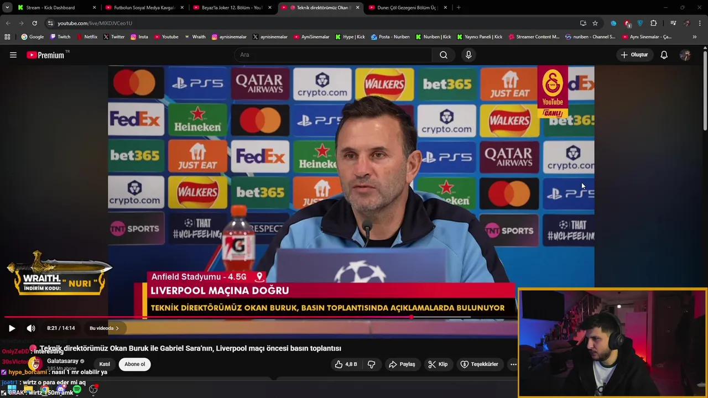This screenshot has height=398, width=708.
Task: Open the Nuriben | Kick bookmark
Action: pyautogui.click(x=433, y=37)
